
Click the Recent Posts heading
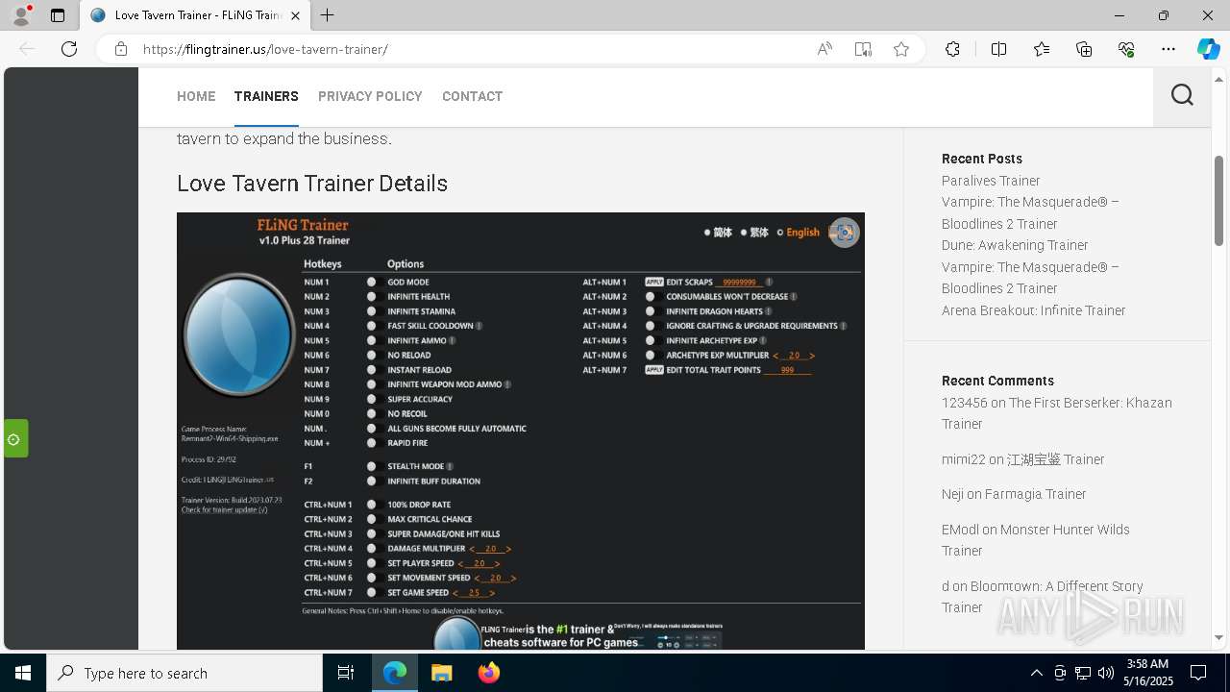982,159
